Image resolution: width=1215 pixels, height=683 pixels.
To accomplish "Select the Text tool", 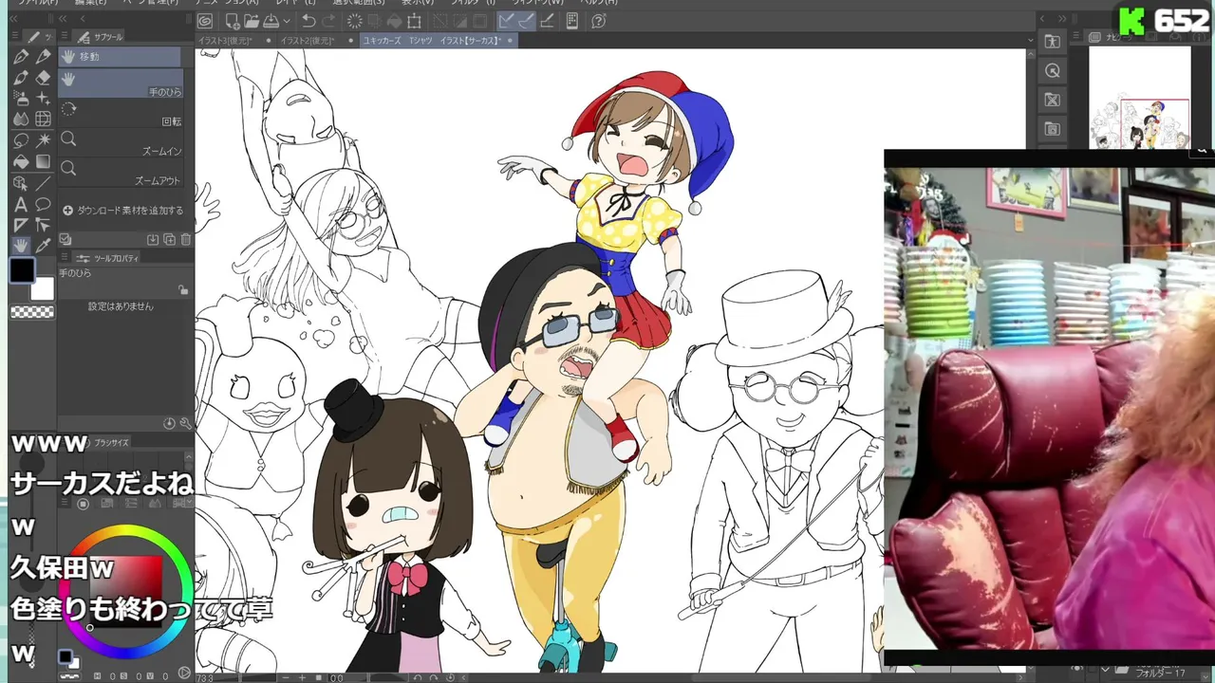I will click(20, 204).
